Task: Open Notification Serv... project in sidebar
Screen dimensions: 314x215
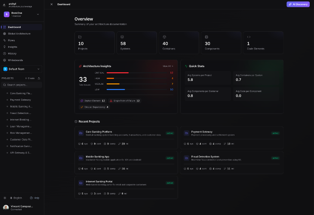Action: [x=21, y=146]
